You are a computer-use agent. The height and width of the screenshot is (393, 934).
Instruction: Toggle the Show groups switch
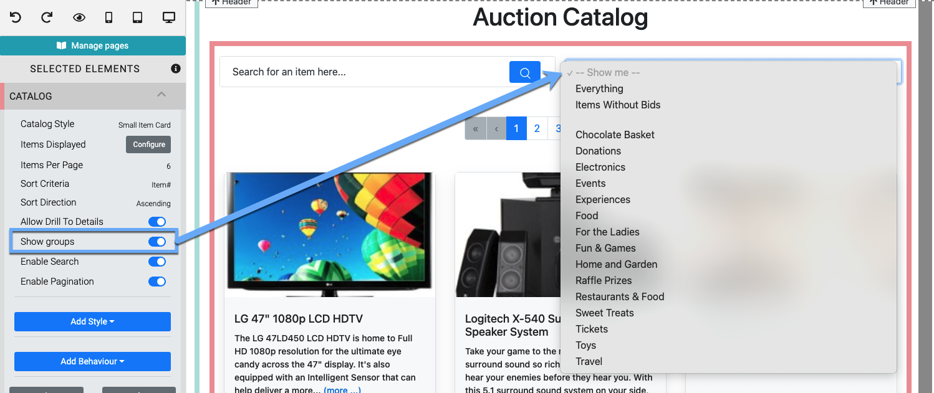click(x=157, y=242)
